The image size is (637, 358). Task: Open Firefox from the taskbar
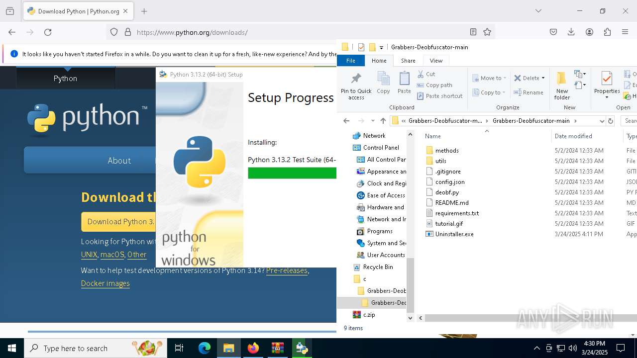253,348
